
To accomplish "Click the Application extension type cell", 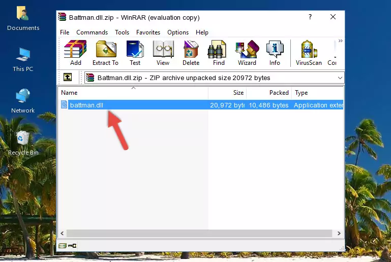I will click(318, 105).
